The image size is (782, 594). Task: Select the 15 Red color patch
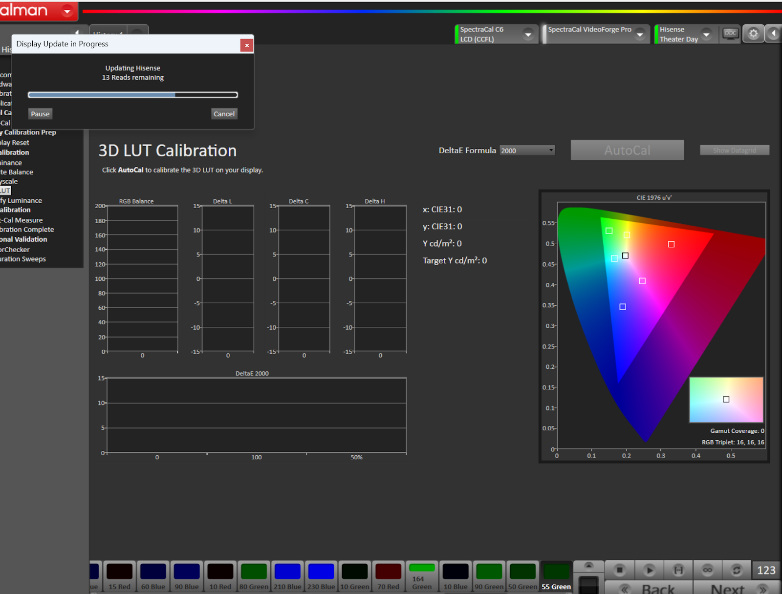(x=119, y=576)
